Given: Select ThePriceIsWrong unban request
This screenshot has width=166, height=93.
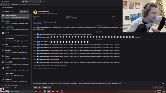Looking at the screenshot, I should click(x=16, y=17).
